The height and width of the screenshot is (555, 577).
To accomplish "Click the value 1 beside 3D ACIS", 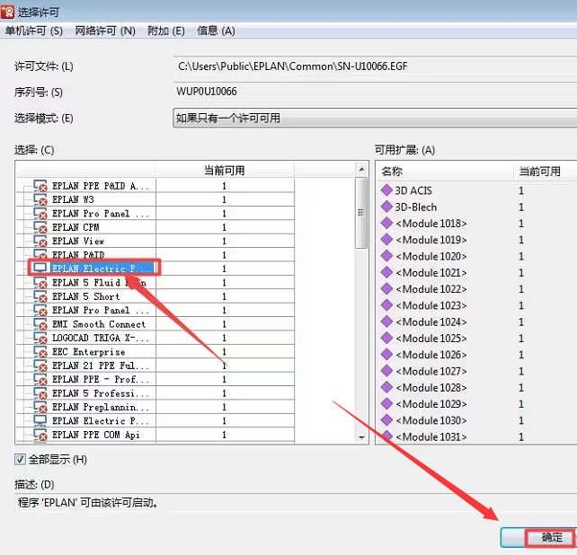I will [x=521, y=190].
